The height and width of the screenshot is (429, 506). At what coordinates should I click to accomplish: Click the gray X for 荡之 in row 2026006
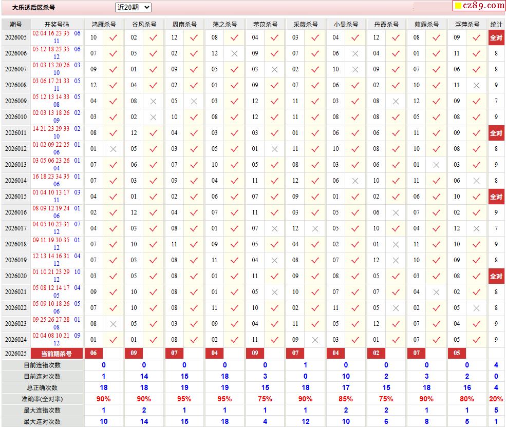coord(234,53)
